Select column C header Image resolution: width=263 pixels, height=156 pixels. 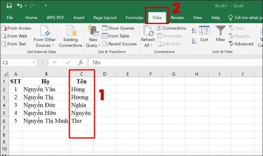click(x=82, y=74)
